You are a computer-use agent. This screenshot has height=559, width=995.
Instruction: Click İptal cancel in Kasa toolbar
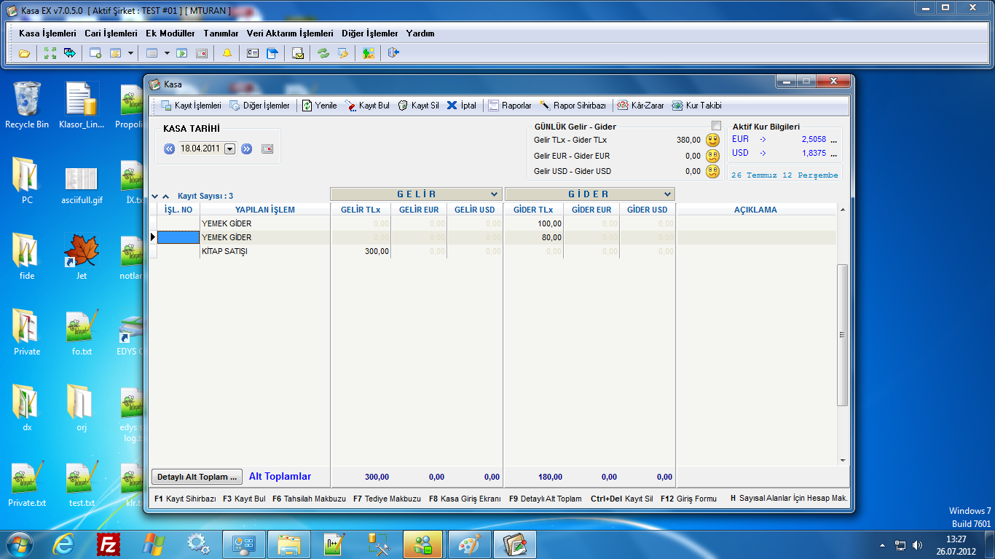tap(462, 106)
